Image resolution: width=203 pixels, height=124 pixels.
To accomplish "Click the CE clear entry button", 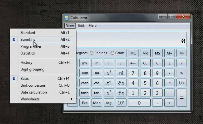I will pos(145,63).
